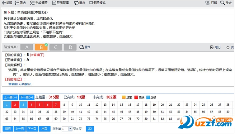
Task: Jump to question 6 cell
Action: coord(48,105)
